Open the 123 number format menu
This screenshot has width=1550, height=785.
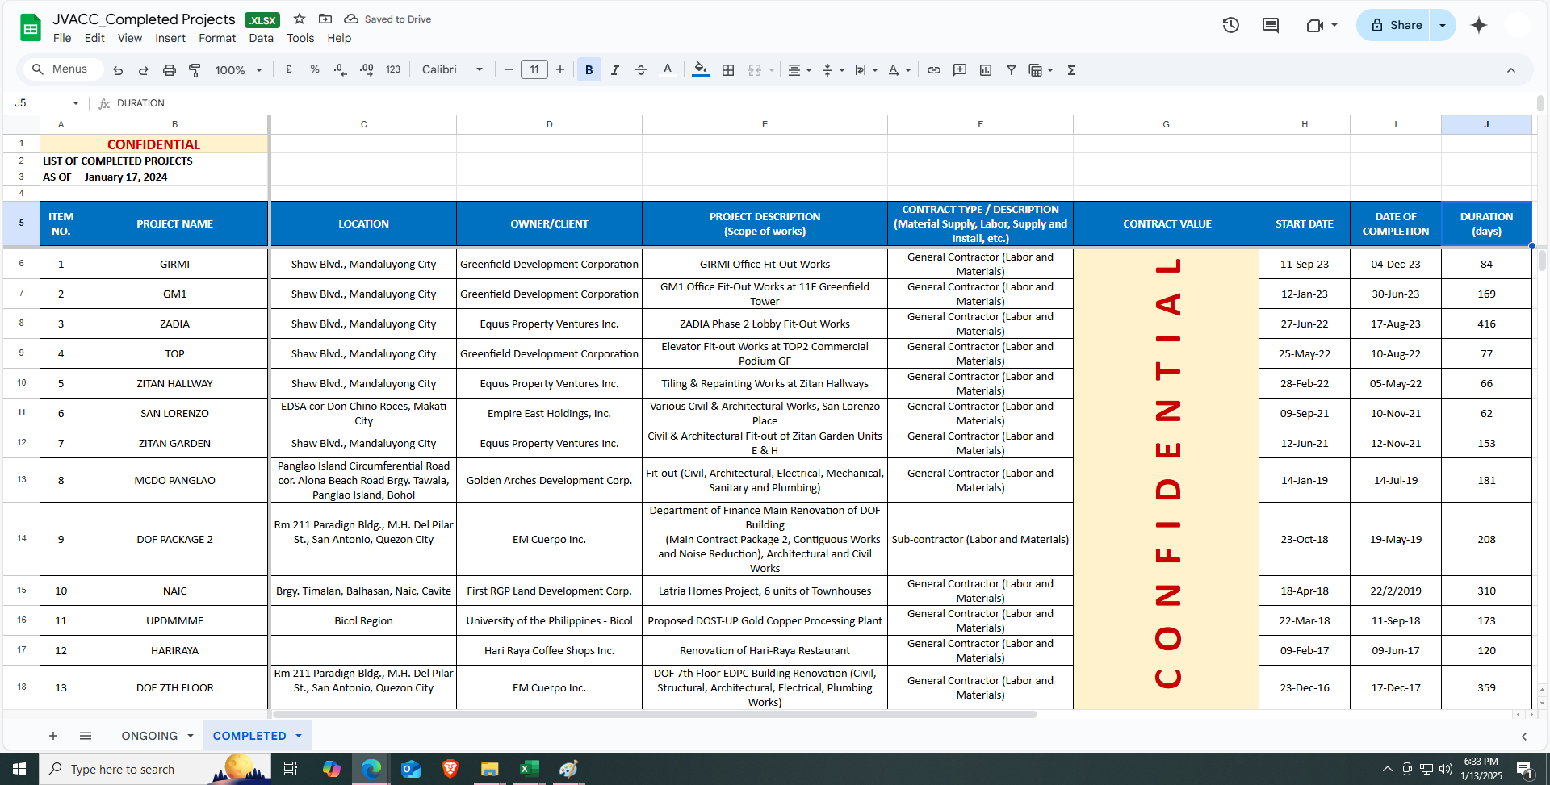[393, 70]
